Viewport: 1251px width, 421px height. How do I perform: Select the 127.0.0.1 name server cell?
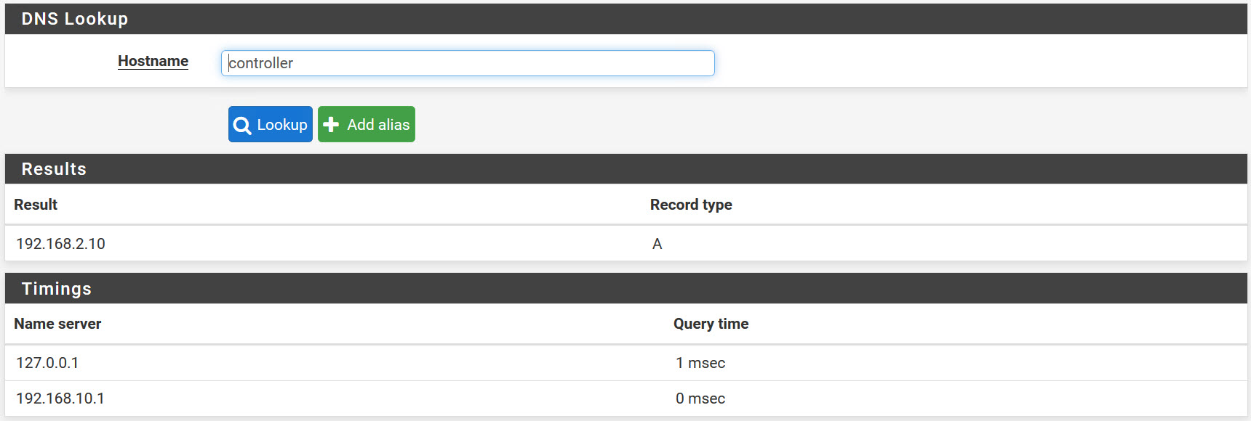47,363
